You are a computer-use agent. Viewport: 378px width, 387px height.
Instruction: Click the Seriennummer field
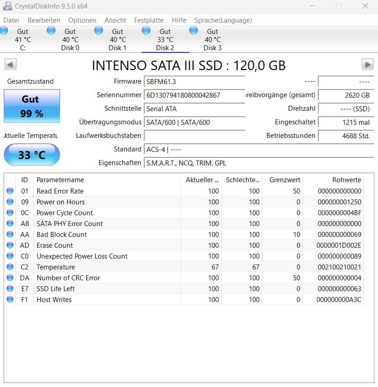pyautogui.click(x=194, y=95)
